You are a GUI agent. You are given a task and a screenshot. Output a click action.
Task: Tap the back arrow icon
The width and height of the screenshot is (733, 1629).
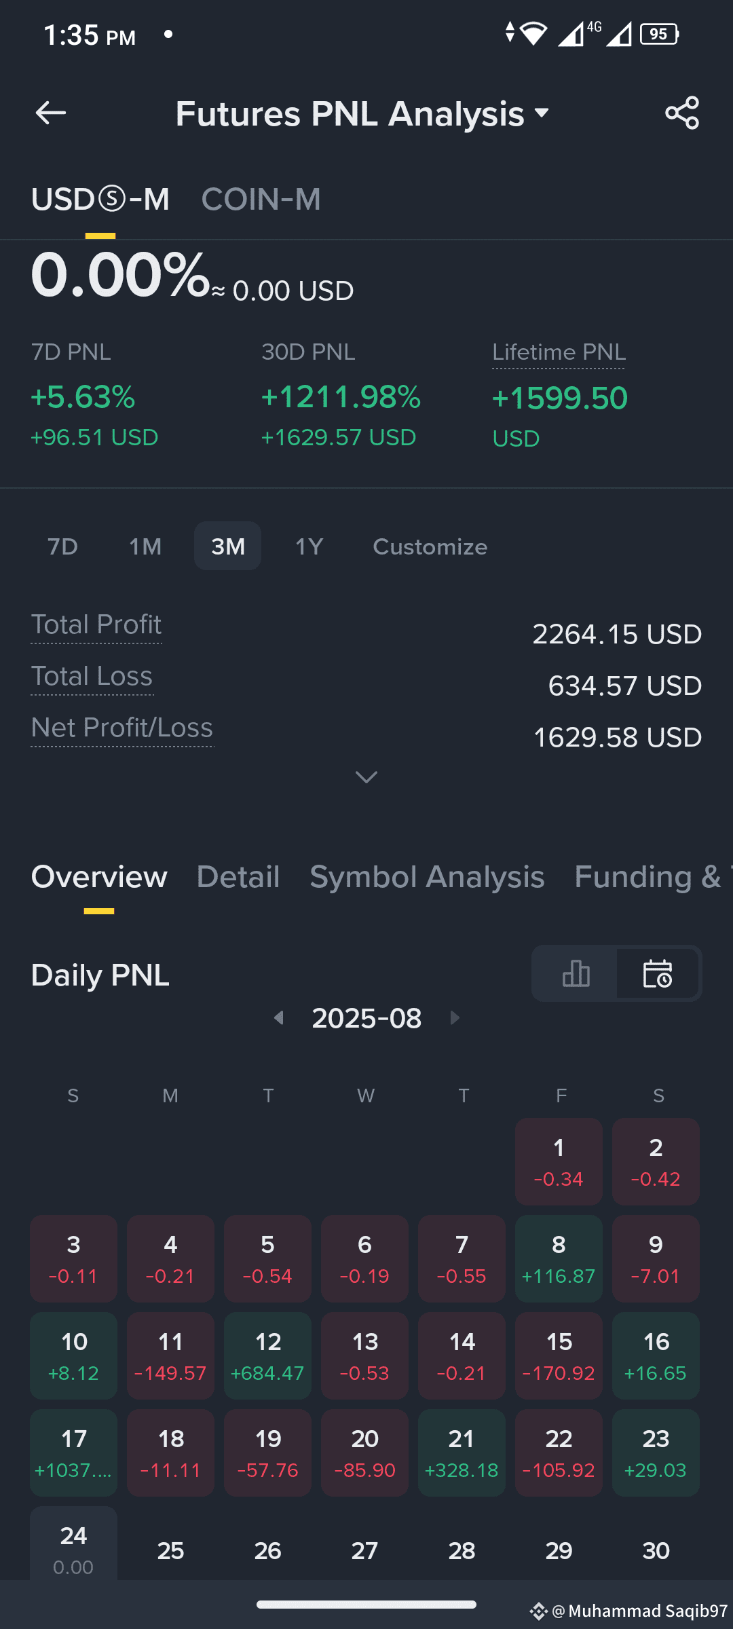point(51,113)
